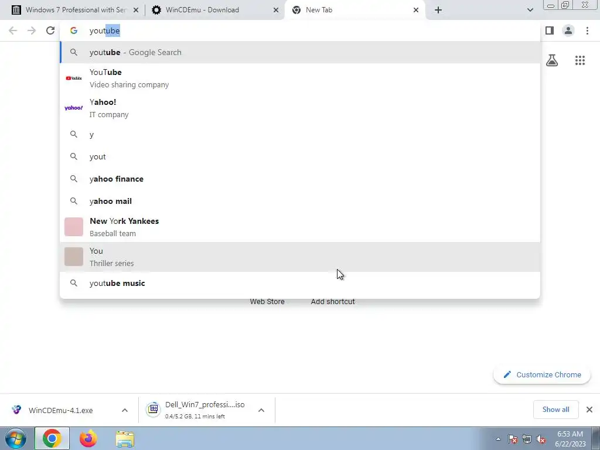Viewport: 600px width, 450px height.
Task: Open Windows Explorer from the taskbar
Action: [125, 439]
